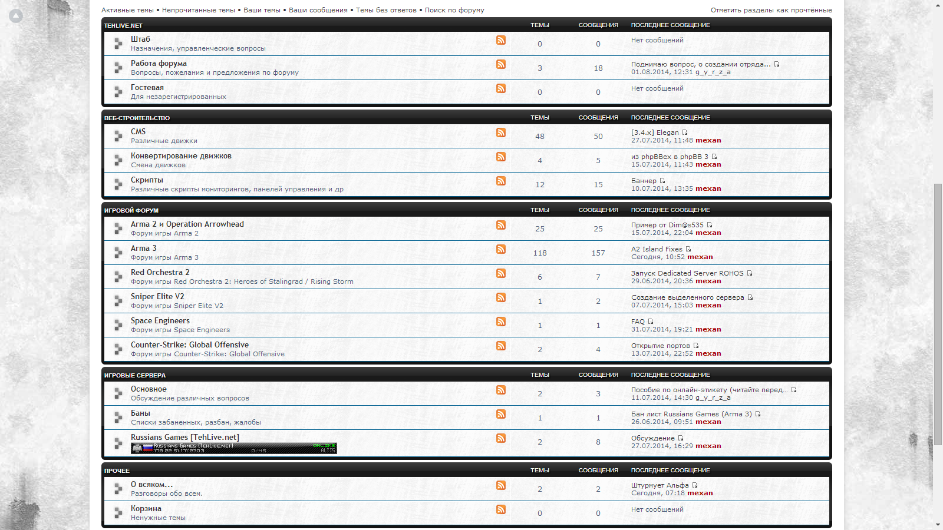
Task: Open Непрочитанные темы link
Action: pyautogui.click(x=199, y=10)
